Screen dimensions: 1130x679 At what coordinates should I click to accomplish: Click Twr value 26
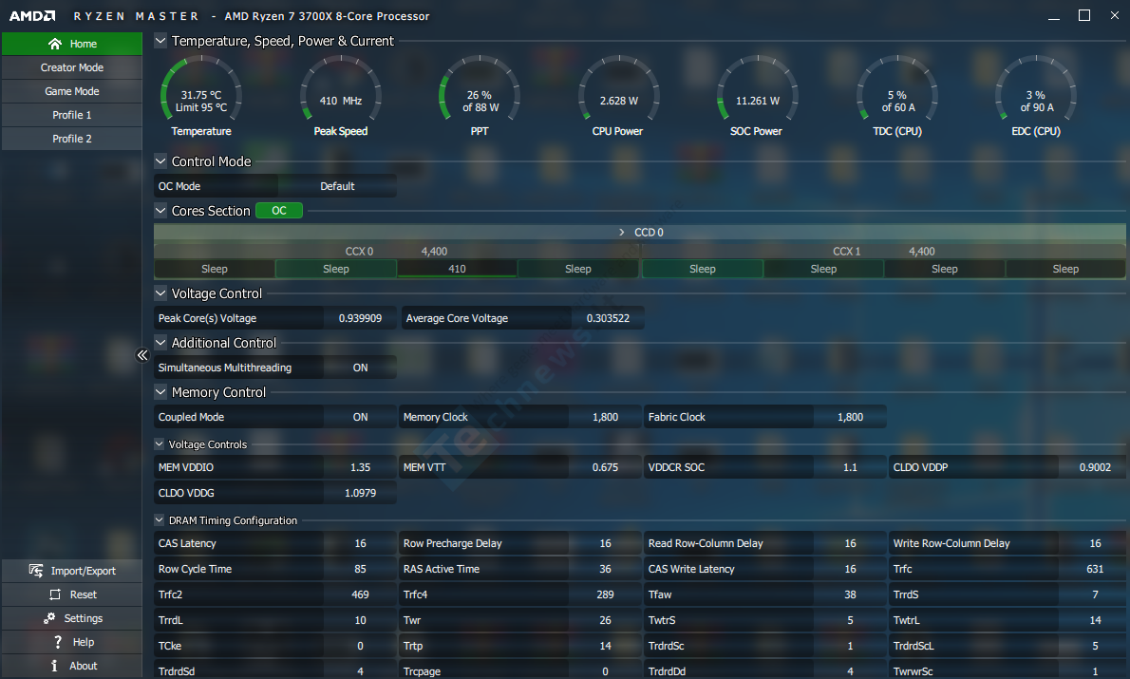(x=606, y=620)
